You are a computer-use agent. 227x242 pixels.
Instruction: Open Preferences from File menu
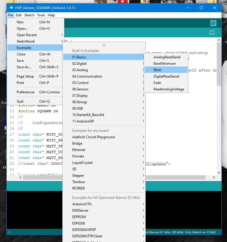click(35, 92)
